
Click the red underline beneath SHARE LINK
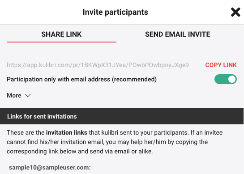pos(61,42)
